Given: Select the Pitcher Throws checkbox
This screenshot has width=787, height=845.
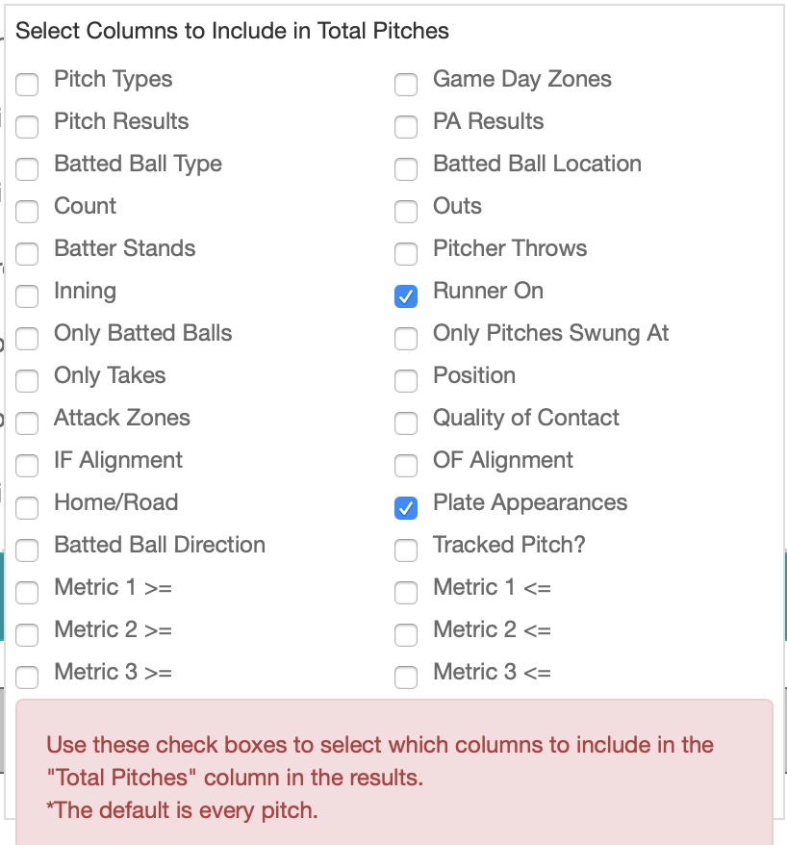Looking at the screenshot, I should click(x=406, y=253).
